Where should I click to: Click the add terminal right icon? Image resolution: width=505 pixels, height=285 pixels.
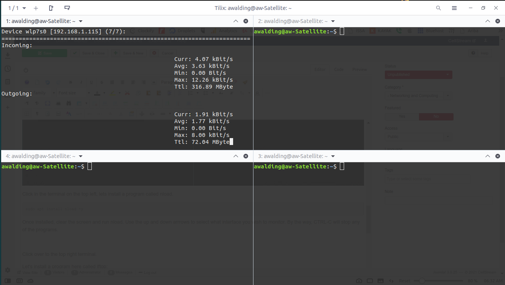click(51, 8)
